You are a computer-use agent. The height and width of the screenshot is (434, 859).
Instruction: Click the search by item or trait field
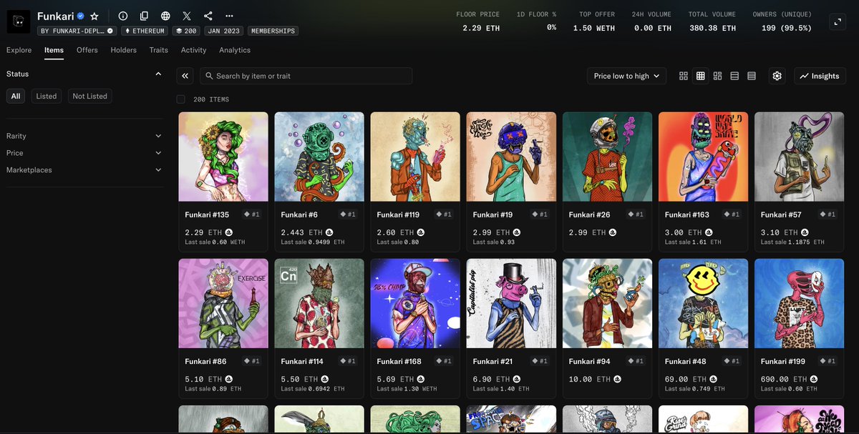coord(306,76)
